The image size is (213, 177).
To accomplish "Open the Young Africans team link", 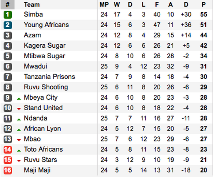I will click(46, 25).
